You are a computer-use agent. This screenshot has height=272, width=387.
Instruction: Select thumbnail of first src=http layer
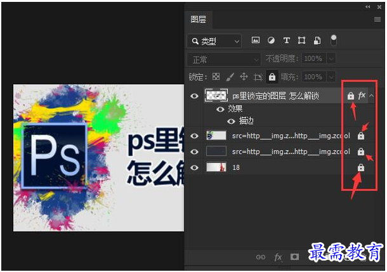point(216,136)
